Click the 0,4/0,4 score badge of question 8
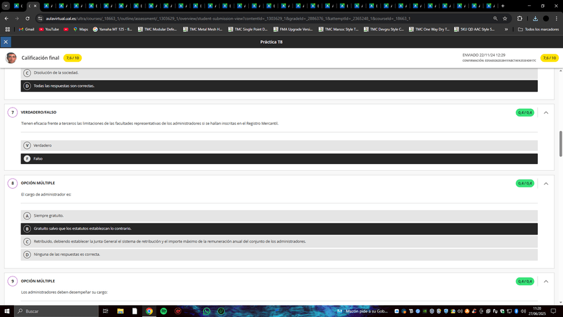 click(524, 183)
